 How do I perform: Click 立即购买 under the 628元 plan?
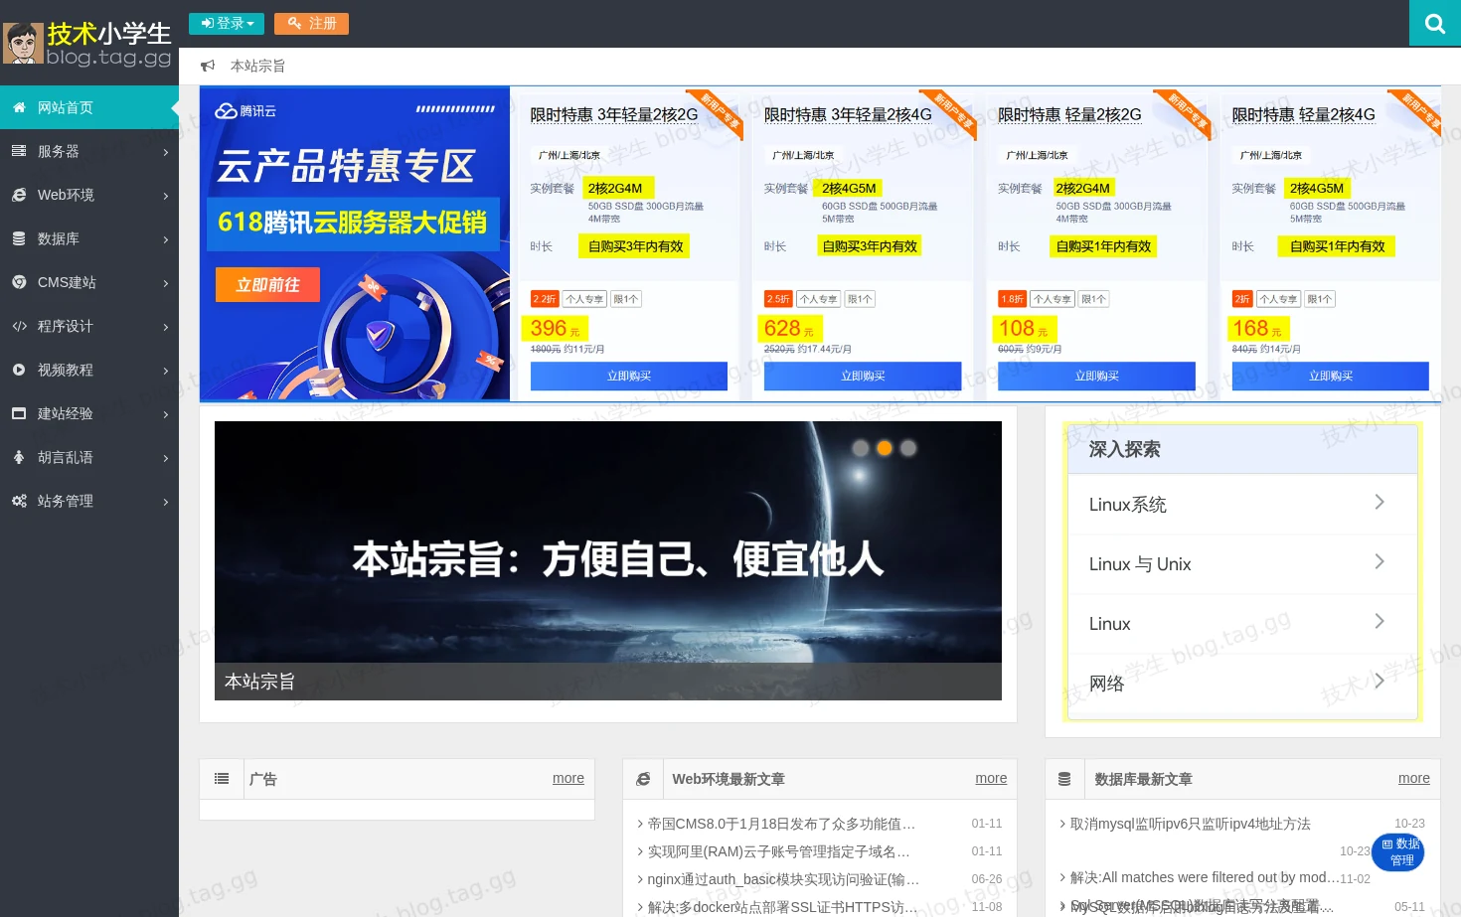click(863, 376)
